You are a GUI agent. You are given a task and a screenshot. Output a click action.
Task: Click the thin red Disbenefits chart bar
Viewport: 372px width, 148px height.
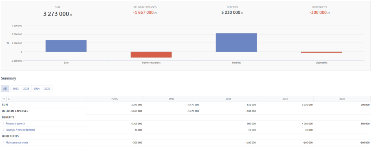[321, 52]
